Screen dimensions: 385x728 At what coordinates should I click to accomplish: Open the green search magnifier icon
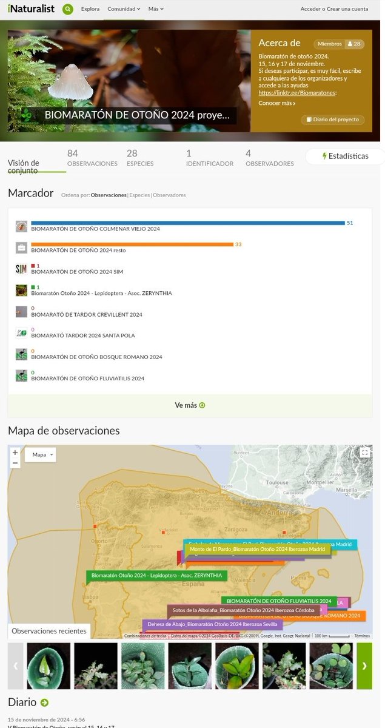pos(68,9)
